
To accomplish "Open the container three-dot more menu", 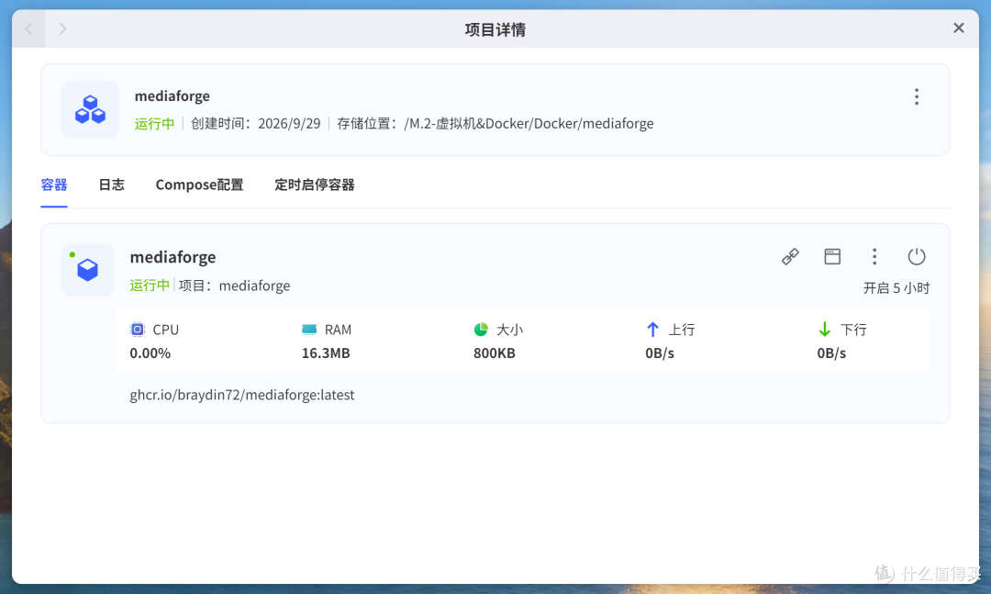I will click(874, 256).
